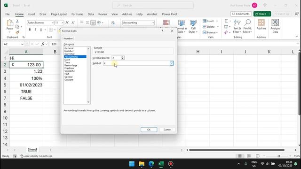The height and width of the screenshot is (169, 301).
Task: Switch to Page Layout view icon
Action: tap(249, 156)
